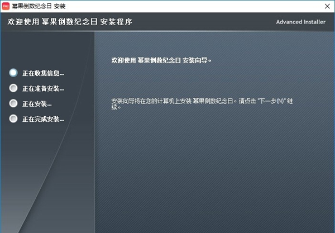The width and height of the screenshot is (335, 233).
Task: Click the 正在收集信息 step label
Action: tap(43, 73)
